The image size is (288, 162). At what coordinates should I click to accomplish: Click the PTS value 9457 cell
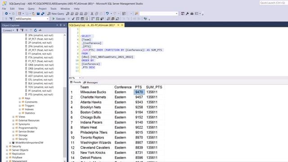pyautogui.click(x=139, y=97)
